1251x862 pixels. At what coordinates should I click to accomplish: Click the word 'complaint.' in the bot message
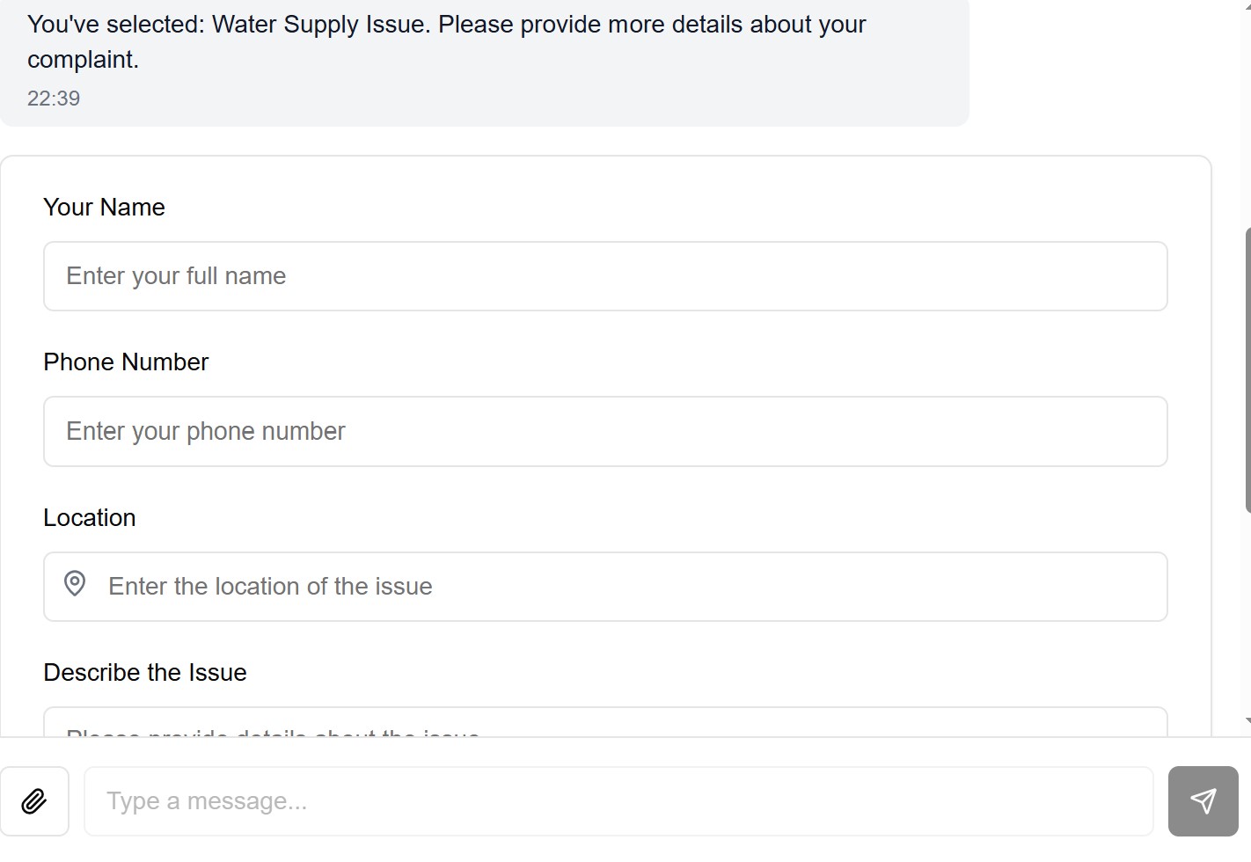(84, 60)
